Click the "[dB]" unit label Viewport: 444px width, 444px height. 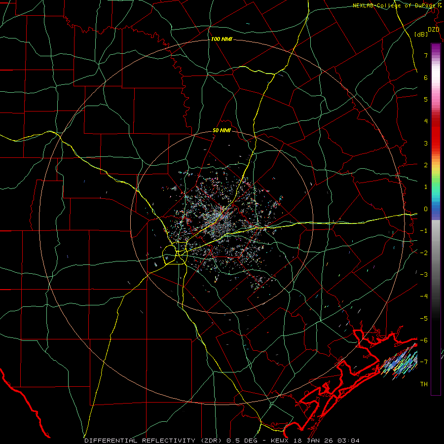coord(421,35)
